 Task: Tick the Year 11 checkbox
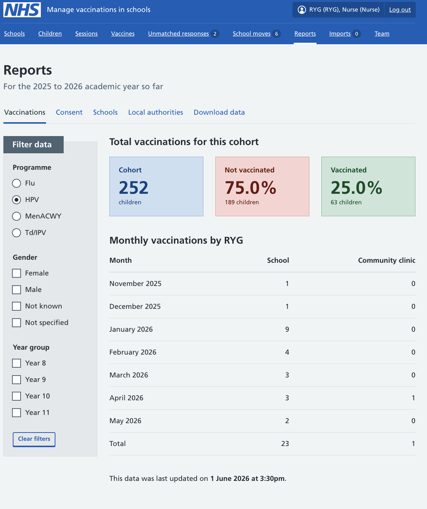[16, 413]
